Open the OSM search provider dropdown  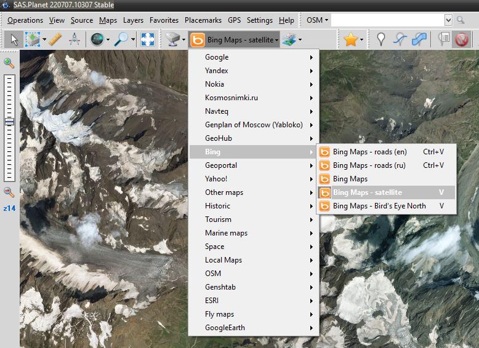pos(317,20)
